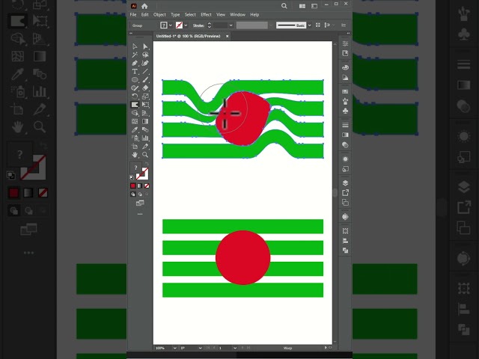Change Screen Mode button
The image size is (479, 359).
[x=140, y=203]
